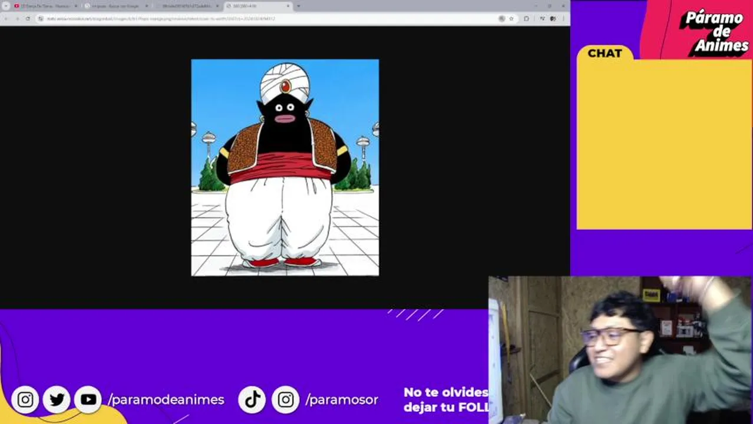
Task: Click the TikTok icon
Action: click(x=253, y=400)
